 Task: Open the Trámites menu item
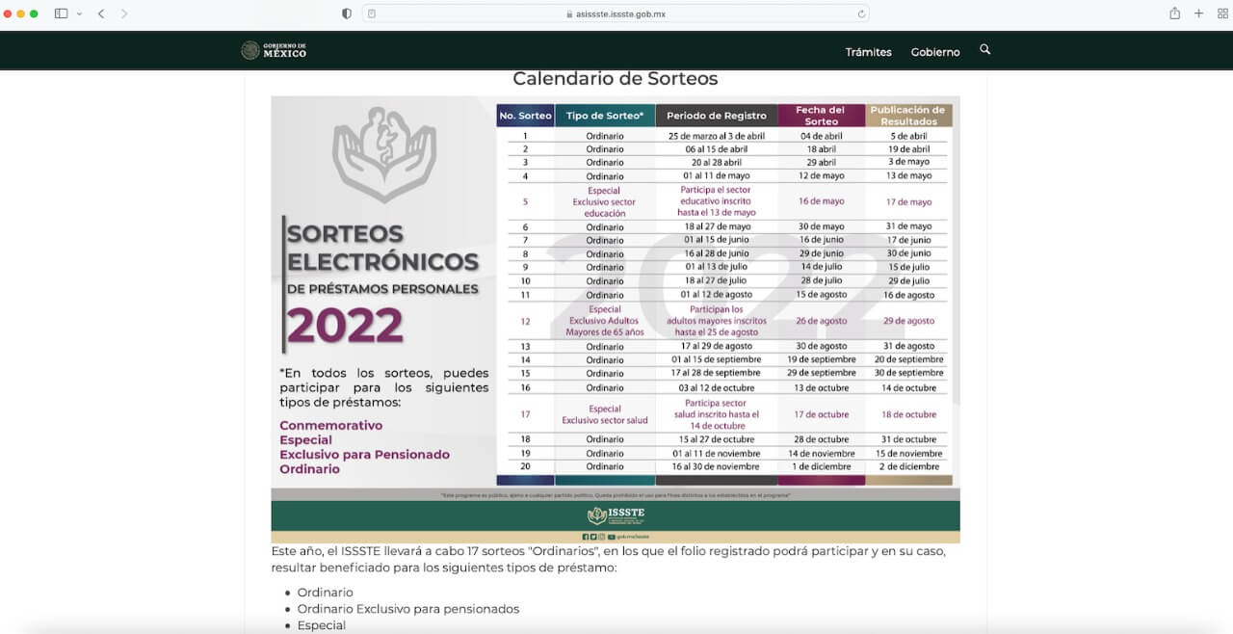[869, 52]
